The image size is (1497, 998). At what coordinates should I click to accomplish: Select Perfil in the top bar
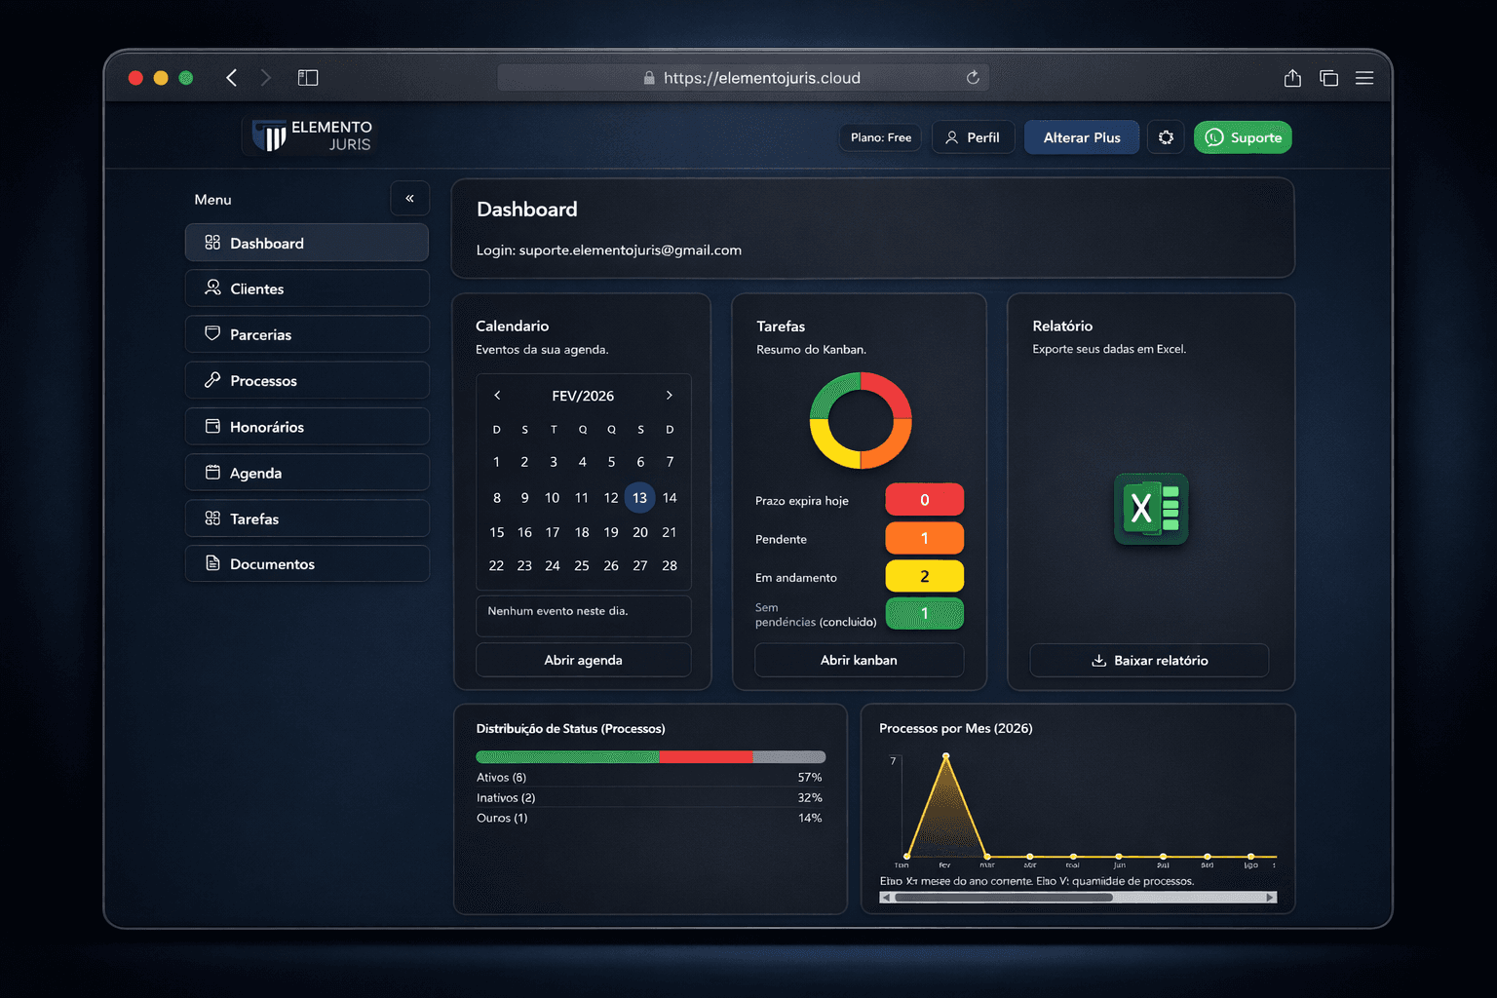[973, 136]
